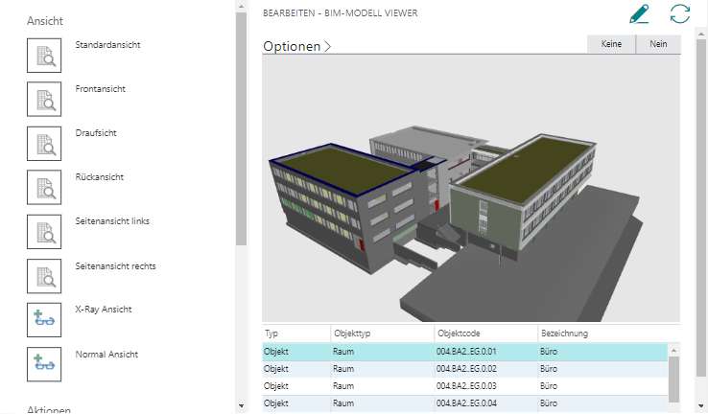Select row with code 004.BA2..EG.0.02
This screenshot has height=414, width=708.
click(465, 369)
